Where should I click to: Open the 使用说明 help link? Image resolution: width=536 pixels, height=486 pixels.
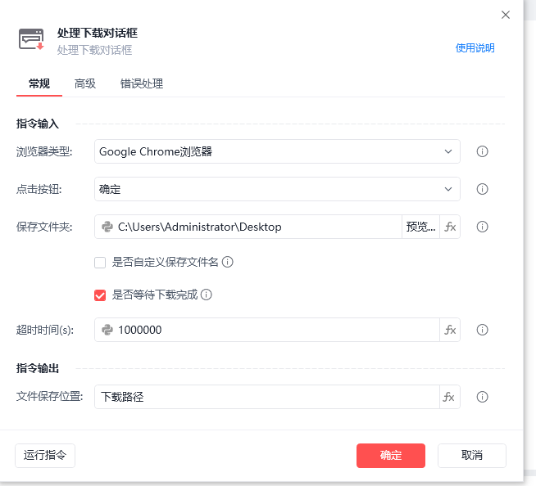tap(475, 47)
